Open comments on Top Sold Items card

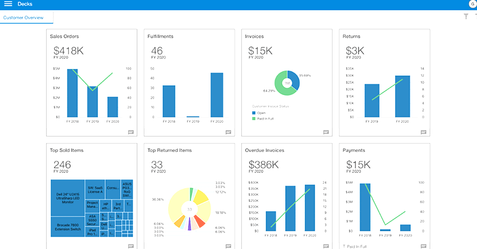click(x=131, y=246)
